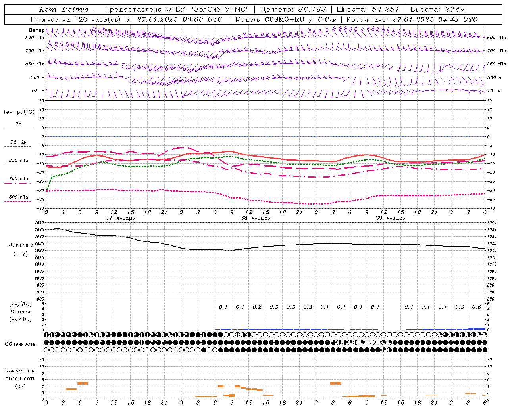
Task: Click the (мм/1ч.) precipitation unit label
Action: coord(21,319)
